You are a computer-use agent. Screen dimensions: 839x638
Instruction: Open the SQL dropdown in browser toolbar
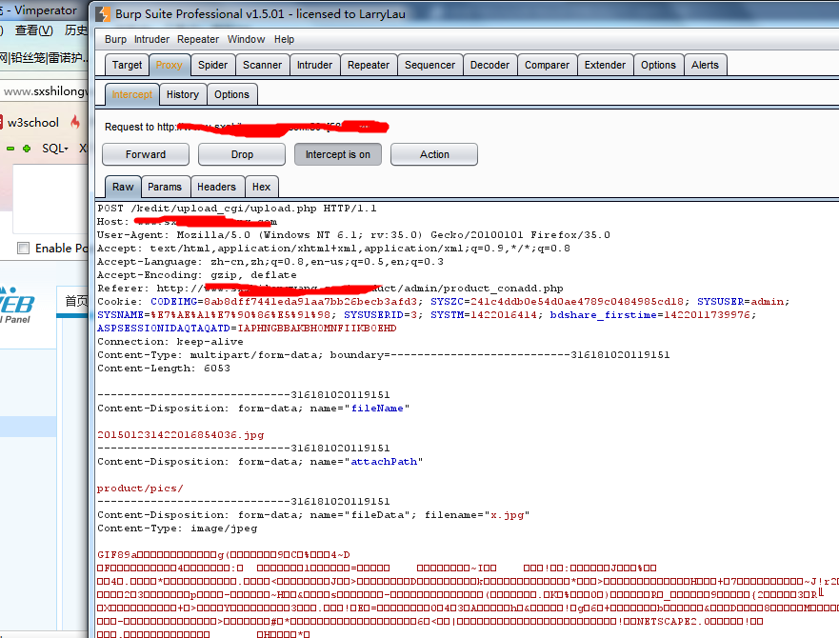pos(55,149)
